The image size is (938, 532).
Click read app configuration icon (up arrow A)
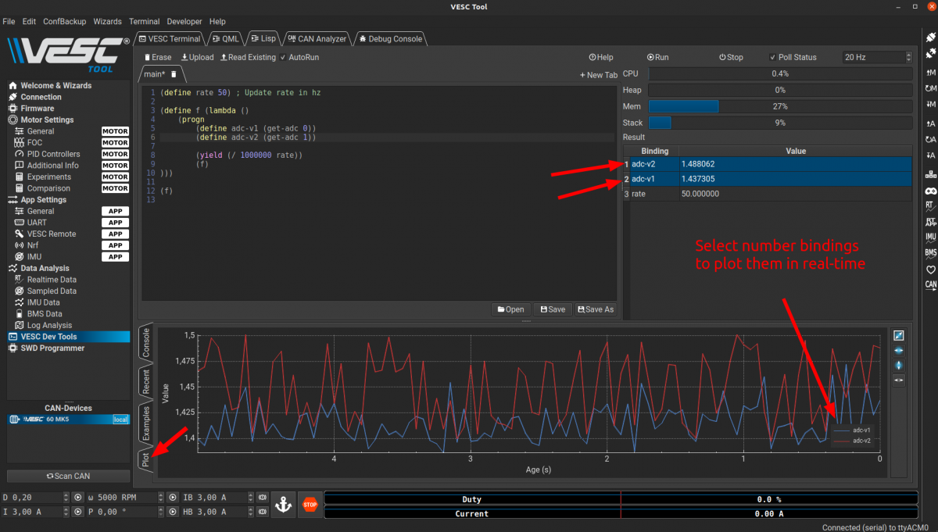click(930, 123)
